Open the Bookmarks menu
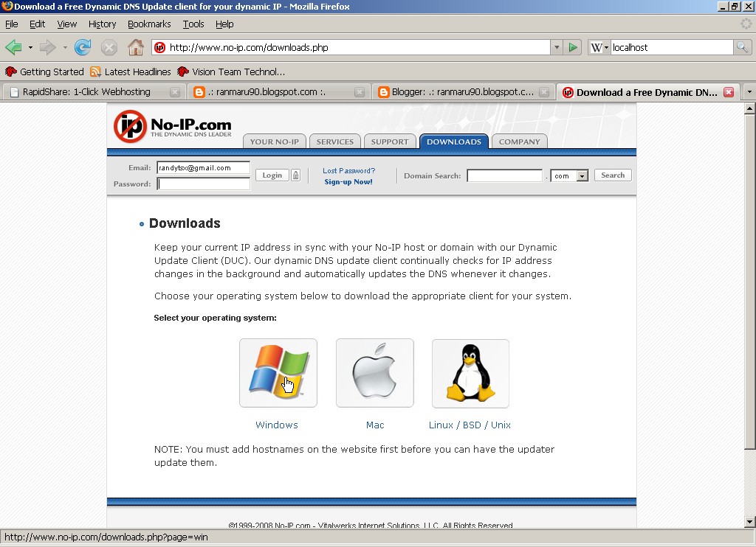Screen dimensions: 756x547 pos(149,24)
